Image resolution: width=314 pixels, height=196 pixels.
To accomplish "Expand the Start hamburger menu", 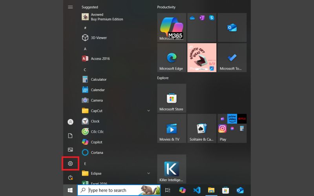I will pyautogui.click(x=70, y=7).
